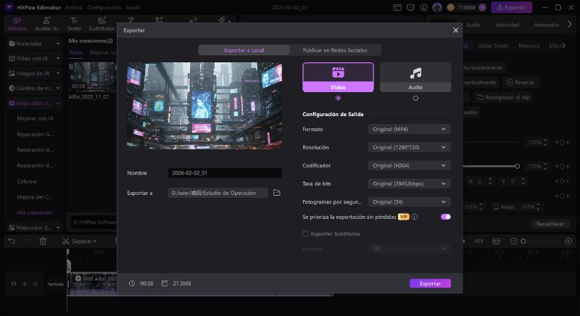Expand the Imagen de IA section

click(34, 73)
